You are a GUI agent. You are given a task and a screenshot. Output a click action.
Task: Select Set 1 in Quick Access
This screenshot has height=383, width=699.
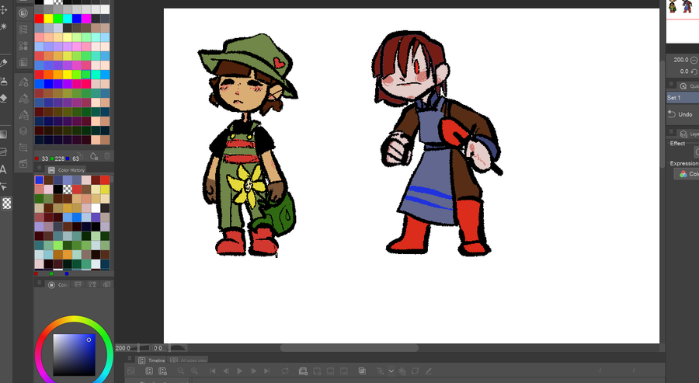[x=682, y=98]
